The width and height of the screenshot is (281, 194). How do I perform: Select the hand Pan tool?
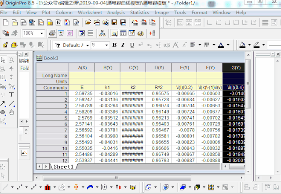[11, 112]
